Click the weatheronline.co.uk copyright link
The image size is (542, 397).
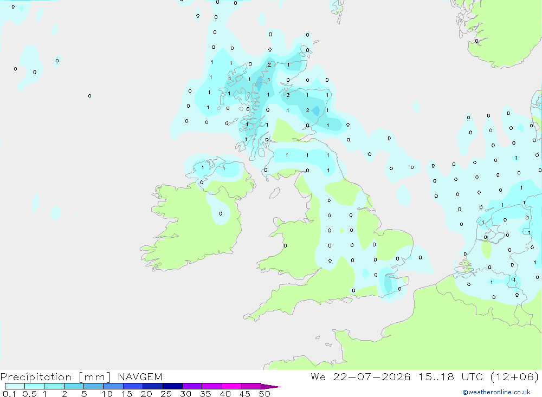pyautogui.click(x=496, y=392)
